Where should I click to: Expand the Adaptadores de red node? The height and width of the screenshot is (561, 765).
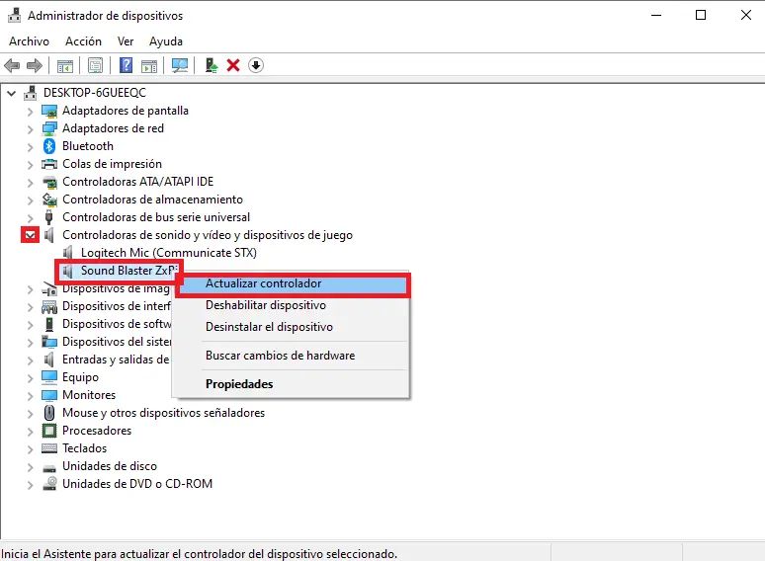click(x=31, y=129)
